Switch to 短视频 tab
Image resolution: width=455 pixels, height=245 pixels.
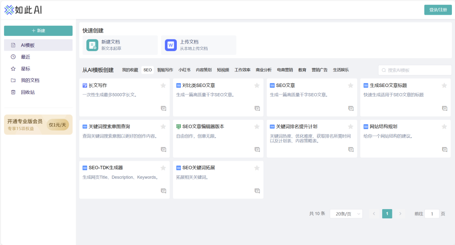pyautogui.click(x=223, y=70)
